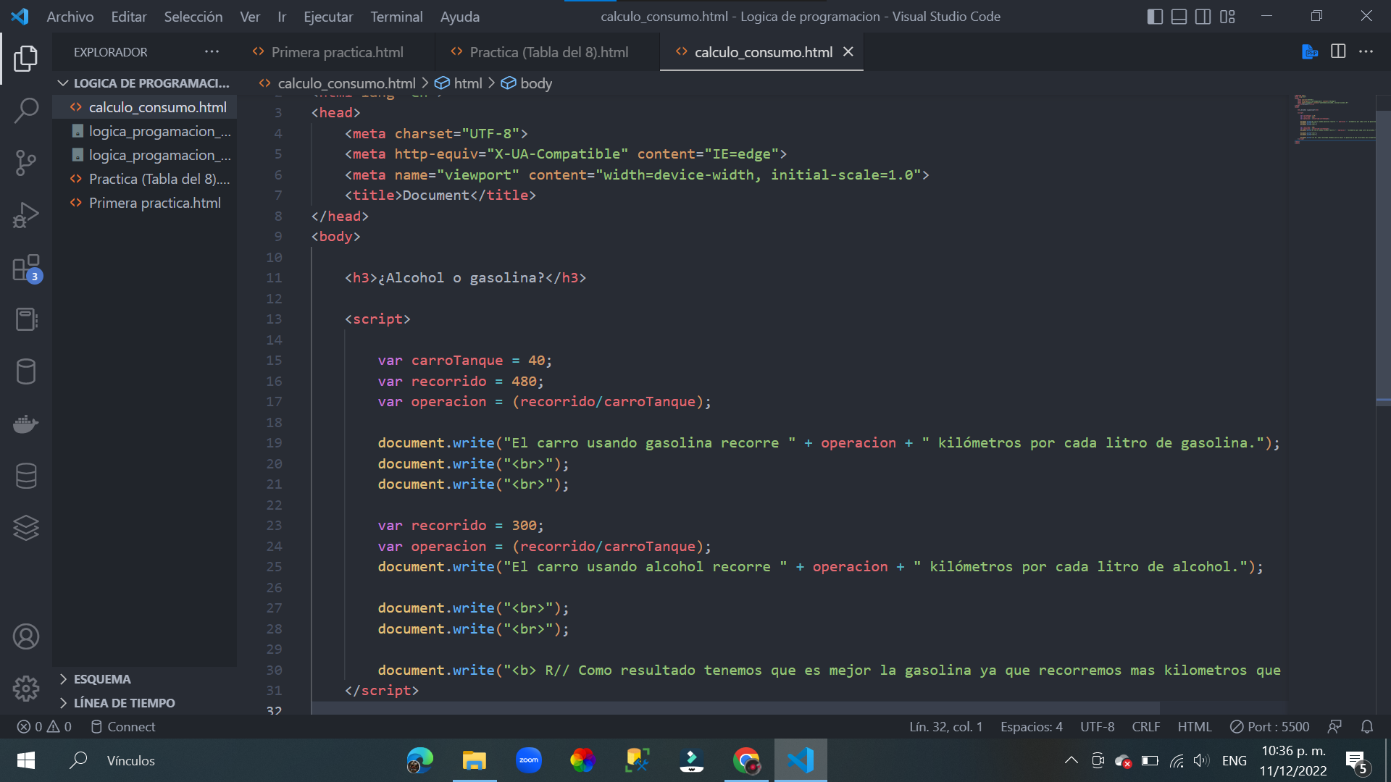Click CRLF end of line setting
The image size is (1391, 782).
click(1145, 726)
